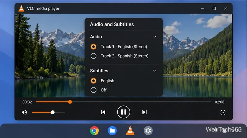Click the VLC media player title text
Viewport: 247px width, 138px height.
tap(43, 9)
